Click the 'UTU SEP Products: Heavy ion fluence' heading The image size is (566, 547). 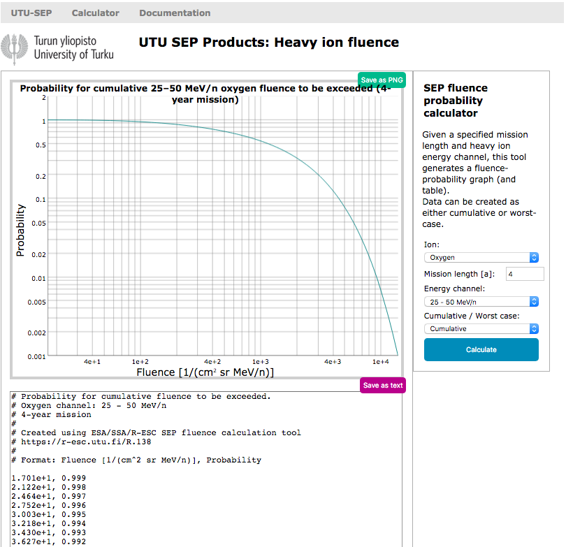pyautogui.click(x=269, y=43)
